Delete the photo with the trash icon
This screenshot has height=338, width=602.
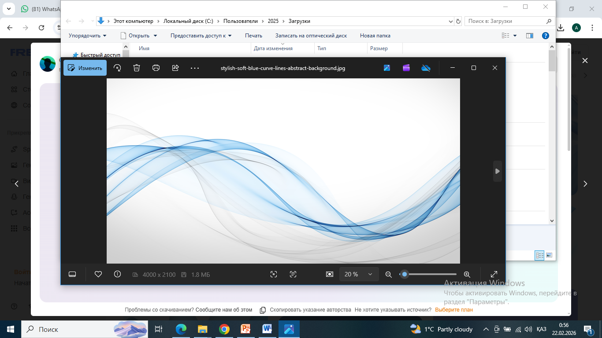[137, 68]
